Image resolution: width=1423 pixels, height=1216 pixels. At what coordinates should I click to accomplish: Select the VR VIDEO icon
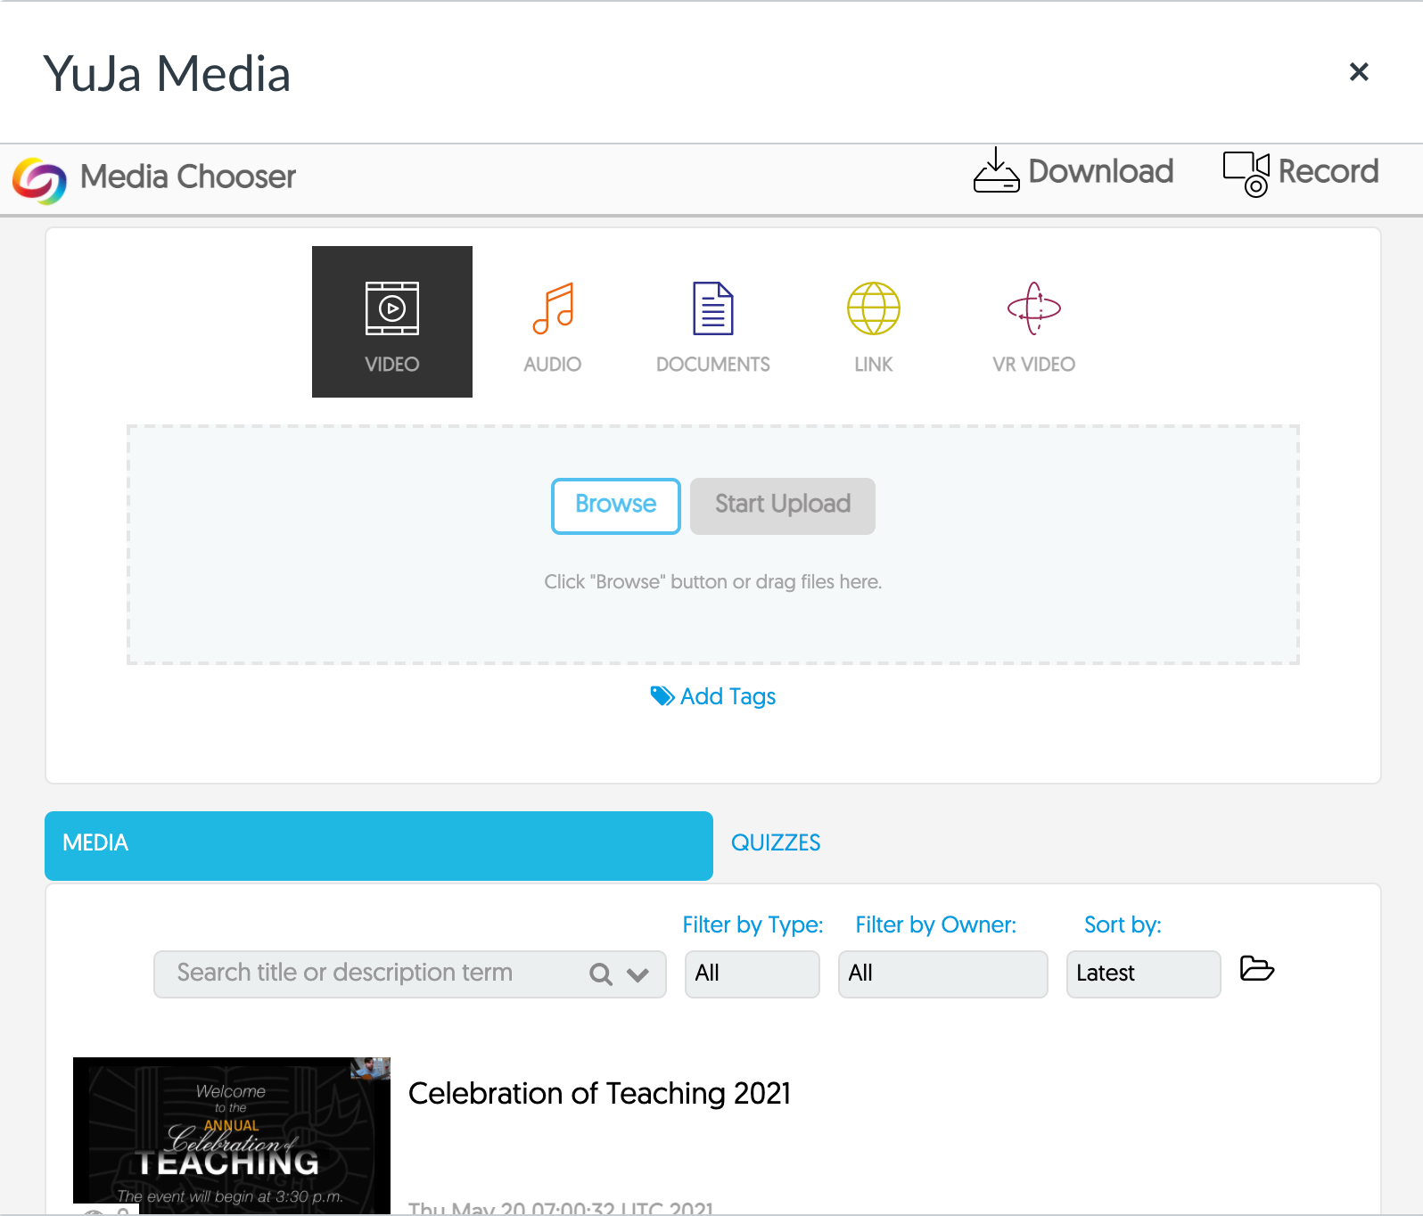coord(1034,309)
